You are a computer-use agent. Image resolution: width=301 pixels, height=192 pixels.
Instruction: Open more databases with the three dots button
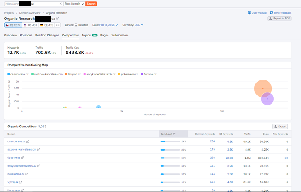point(58,25)
